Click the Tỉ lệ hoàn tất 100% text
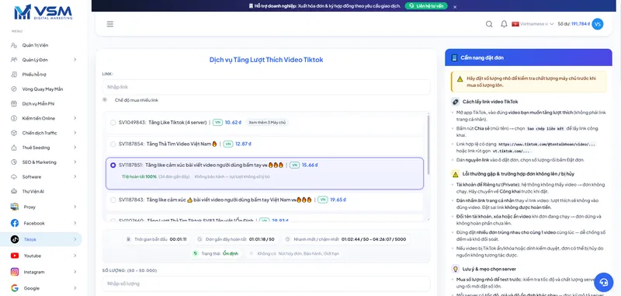621x296 pixels. coord(139,176)
